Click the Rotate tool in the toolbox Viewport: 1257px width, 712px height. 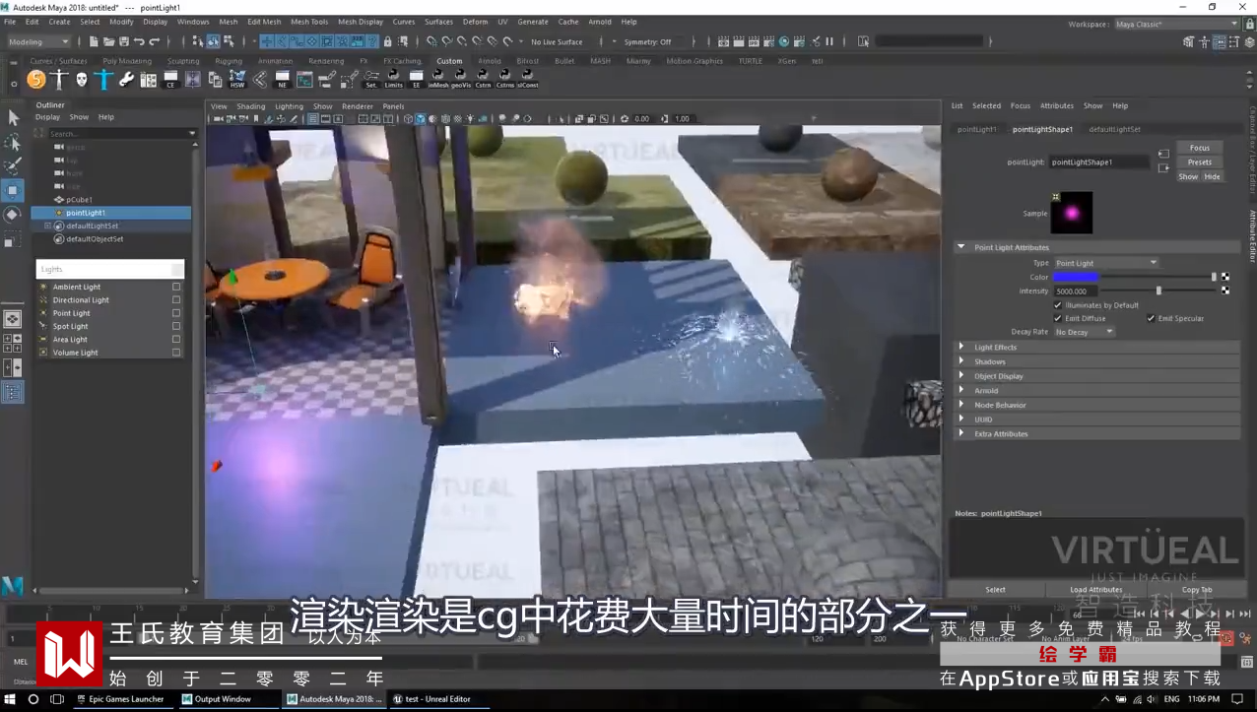click(13, 215)
